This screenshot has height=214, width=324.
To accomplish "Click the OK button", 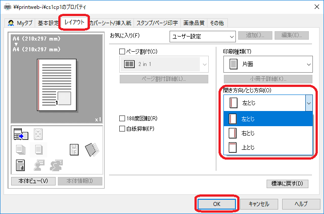I will pos(217,204).
